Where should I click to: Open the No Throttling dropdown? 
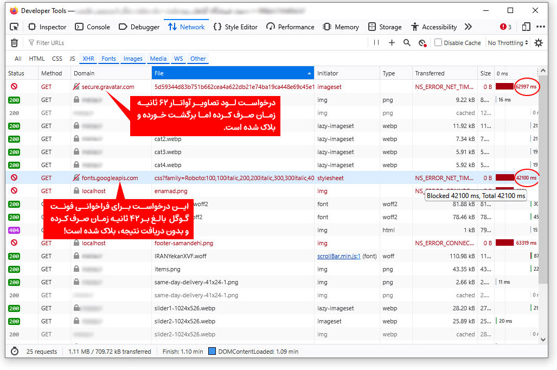pyautogui.click(x=508, y=43)
